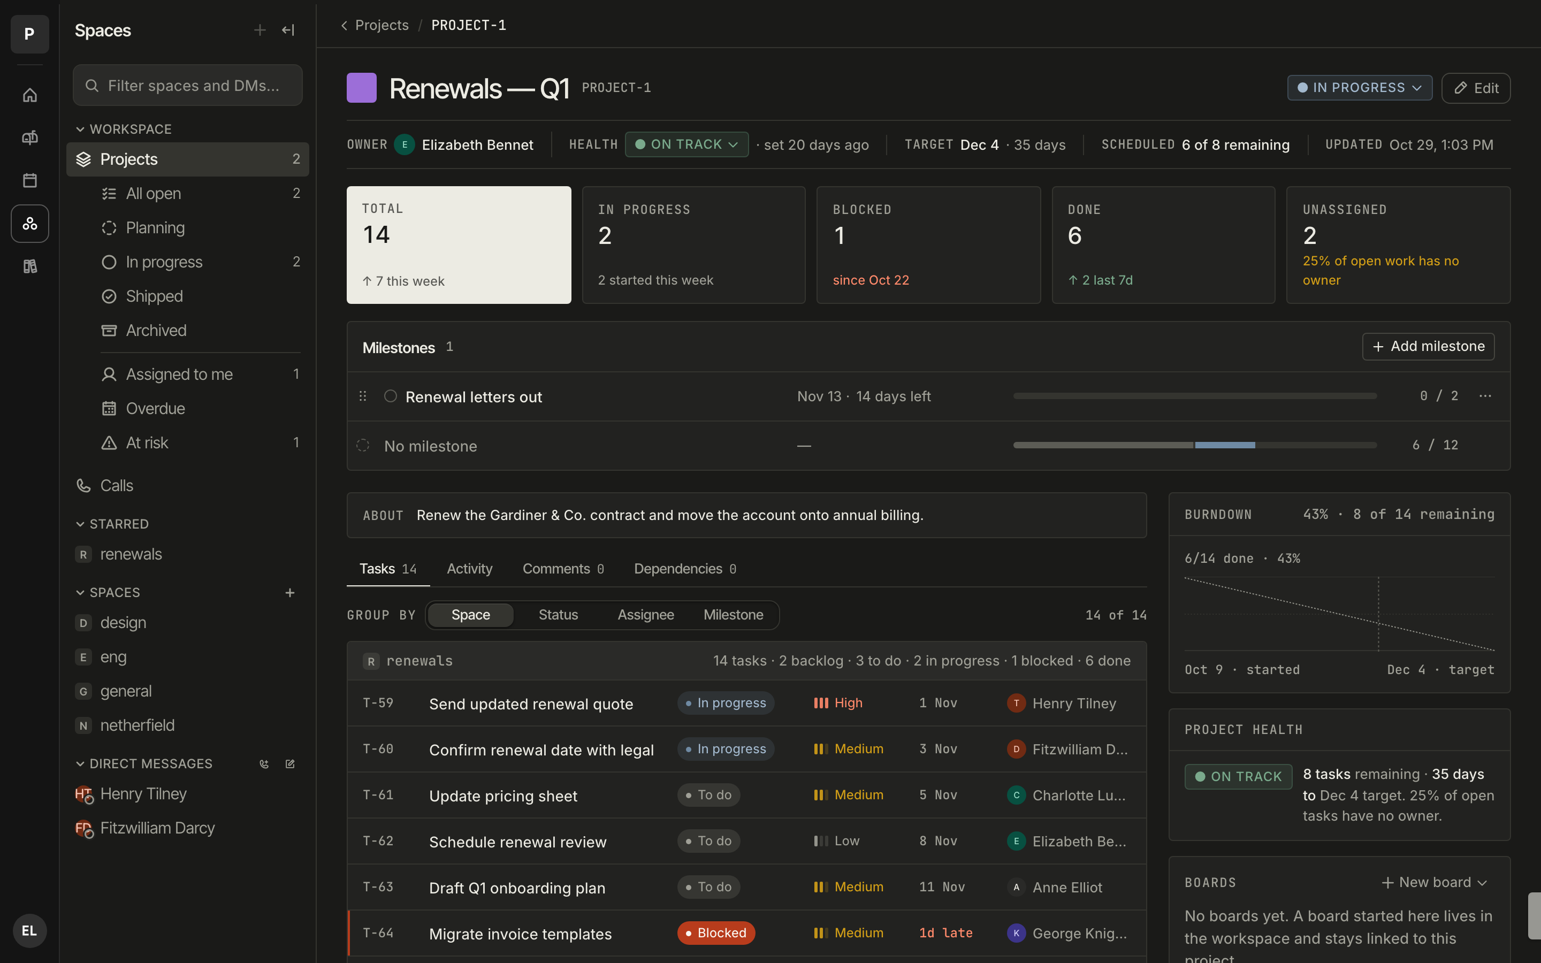This screenshot has width=1541, height=963.
Task: Open task T-64 Migrate invoice templates
Action: click(747, 933)
